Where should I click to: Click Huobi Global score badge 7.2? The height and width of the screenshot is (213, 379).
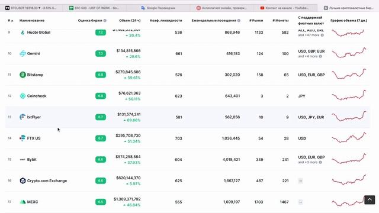101,32
